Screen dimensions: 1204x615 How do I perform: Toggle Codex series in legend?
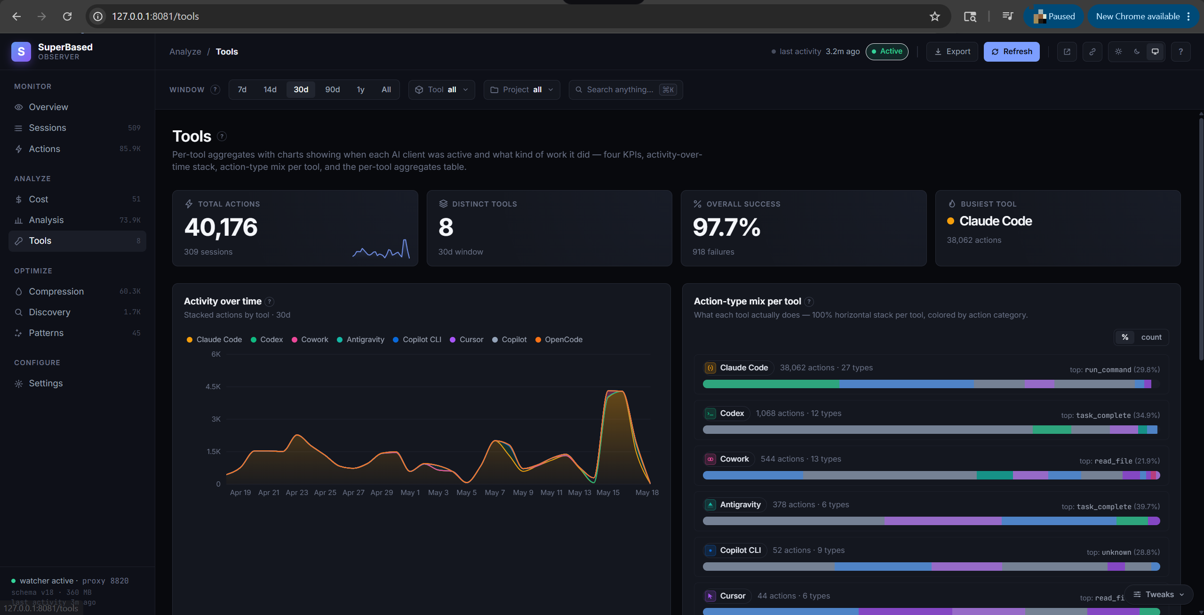(x=267, y=340)
